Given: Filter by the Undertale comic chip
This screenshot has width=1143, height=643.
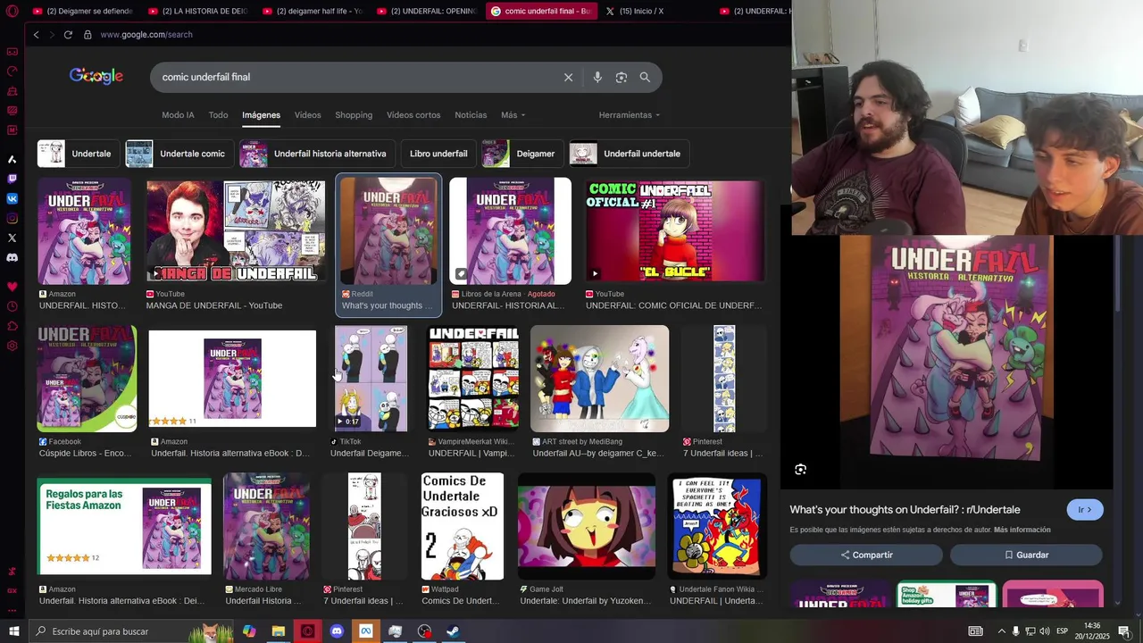Looking at the screenshot, I should tap(179, 154).
